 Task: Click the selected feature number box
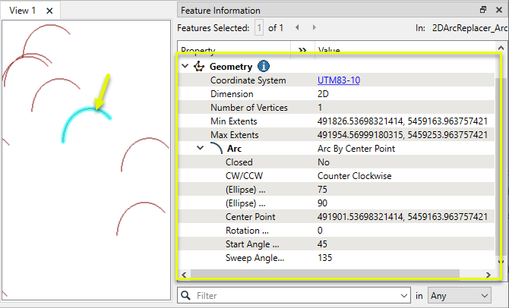[259, 28]
